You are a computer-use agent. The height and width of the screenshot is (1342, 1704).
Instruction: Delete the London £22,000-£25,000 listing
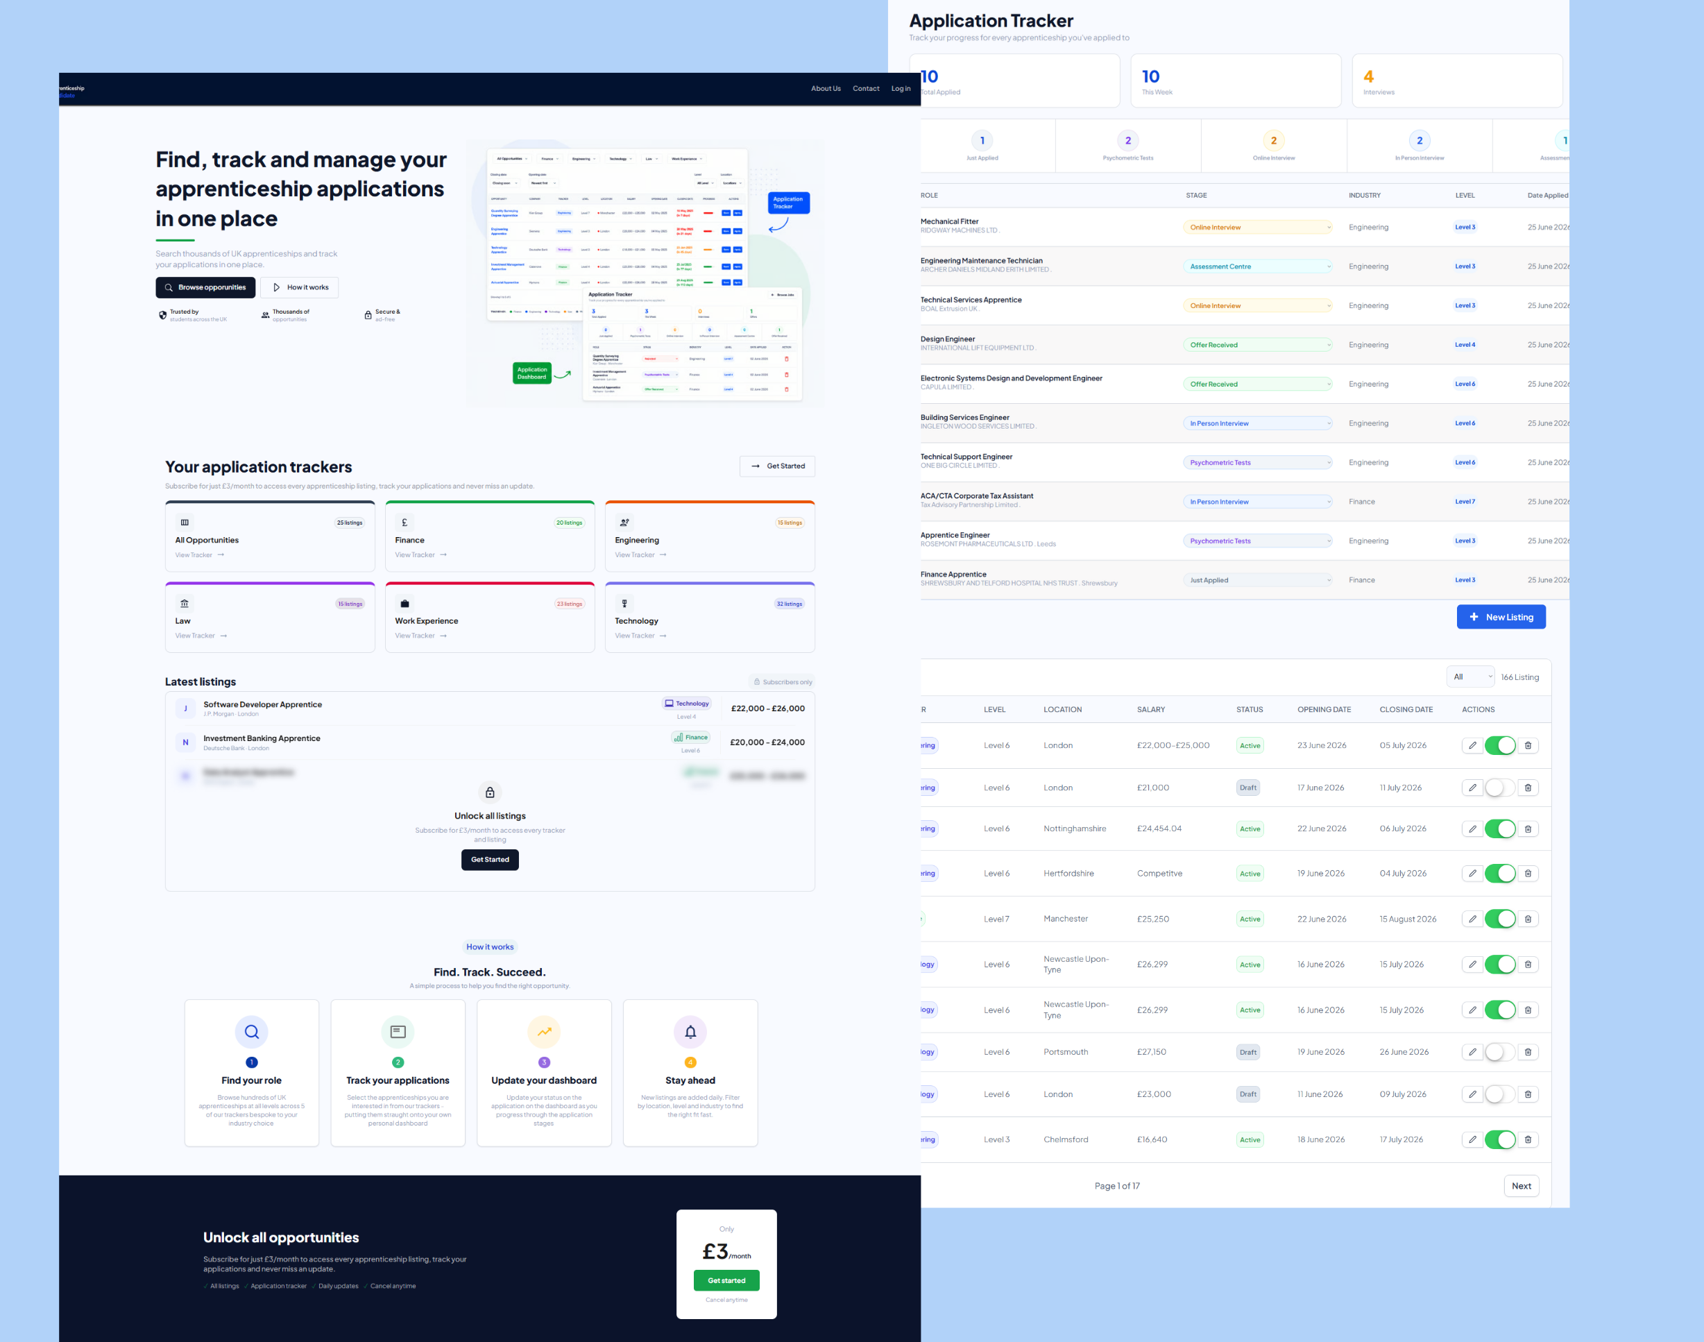coord(1527,746)
